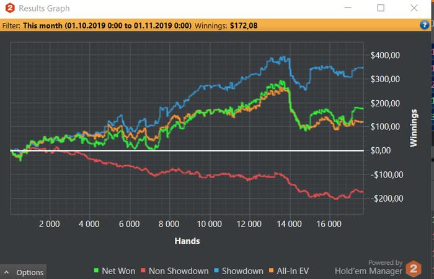Click the -$100,00 axis label
Image resolution: width=434 pixels, height=279 pixels.
(x=387, y=174)
